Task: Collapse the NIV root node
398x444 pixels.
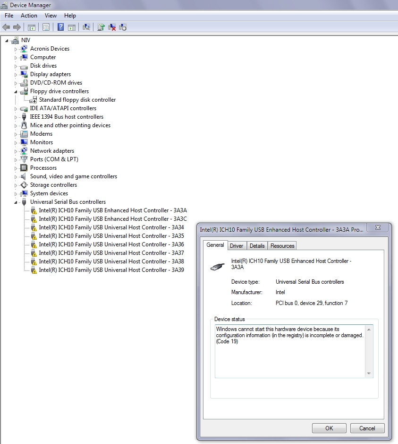Action: (7, 41)
